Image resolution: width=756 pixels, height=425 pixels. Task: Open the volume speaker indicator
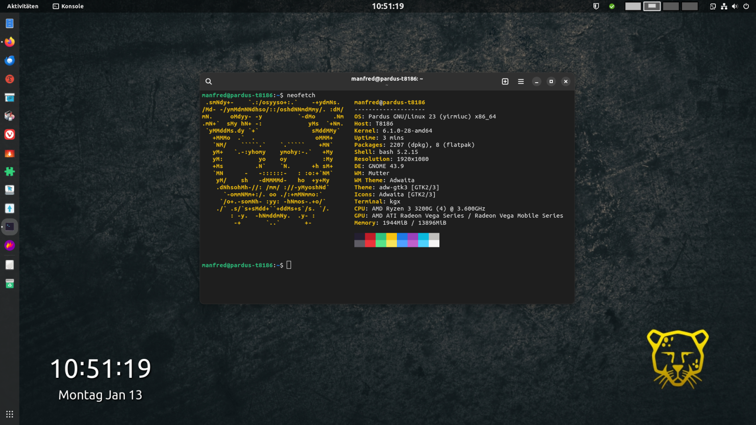pyautogui.click(x=735, y=6)
